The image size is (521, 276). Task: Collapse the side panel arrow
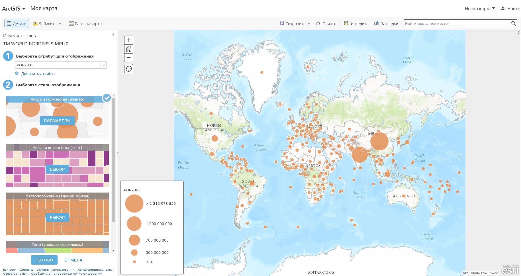(x=113, y=35)
